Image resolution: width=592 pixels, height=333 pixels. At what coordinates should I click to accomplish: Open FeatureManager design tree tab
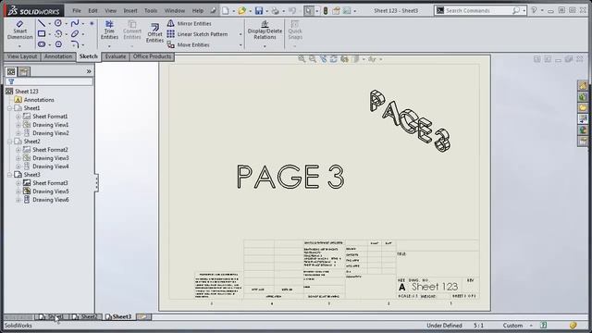(x=11, y=71)
